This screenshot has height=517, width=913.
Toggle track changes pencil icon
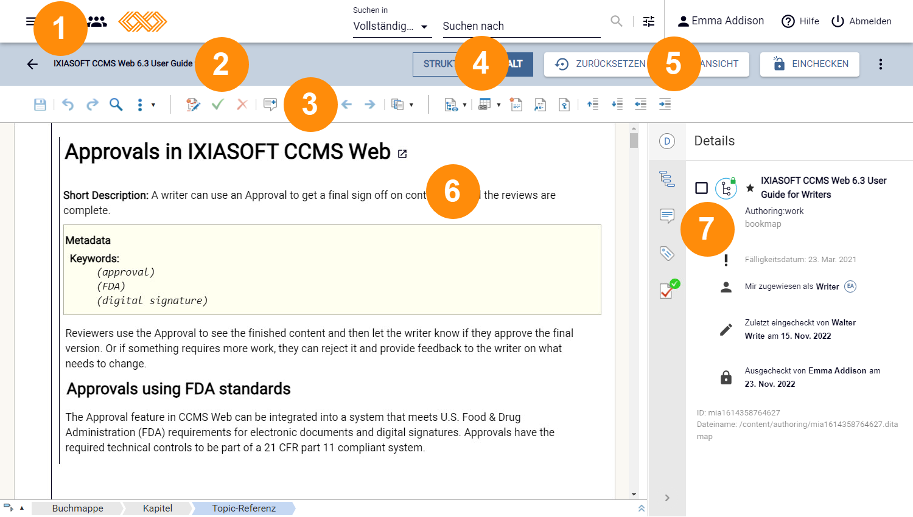193,105
